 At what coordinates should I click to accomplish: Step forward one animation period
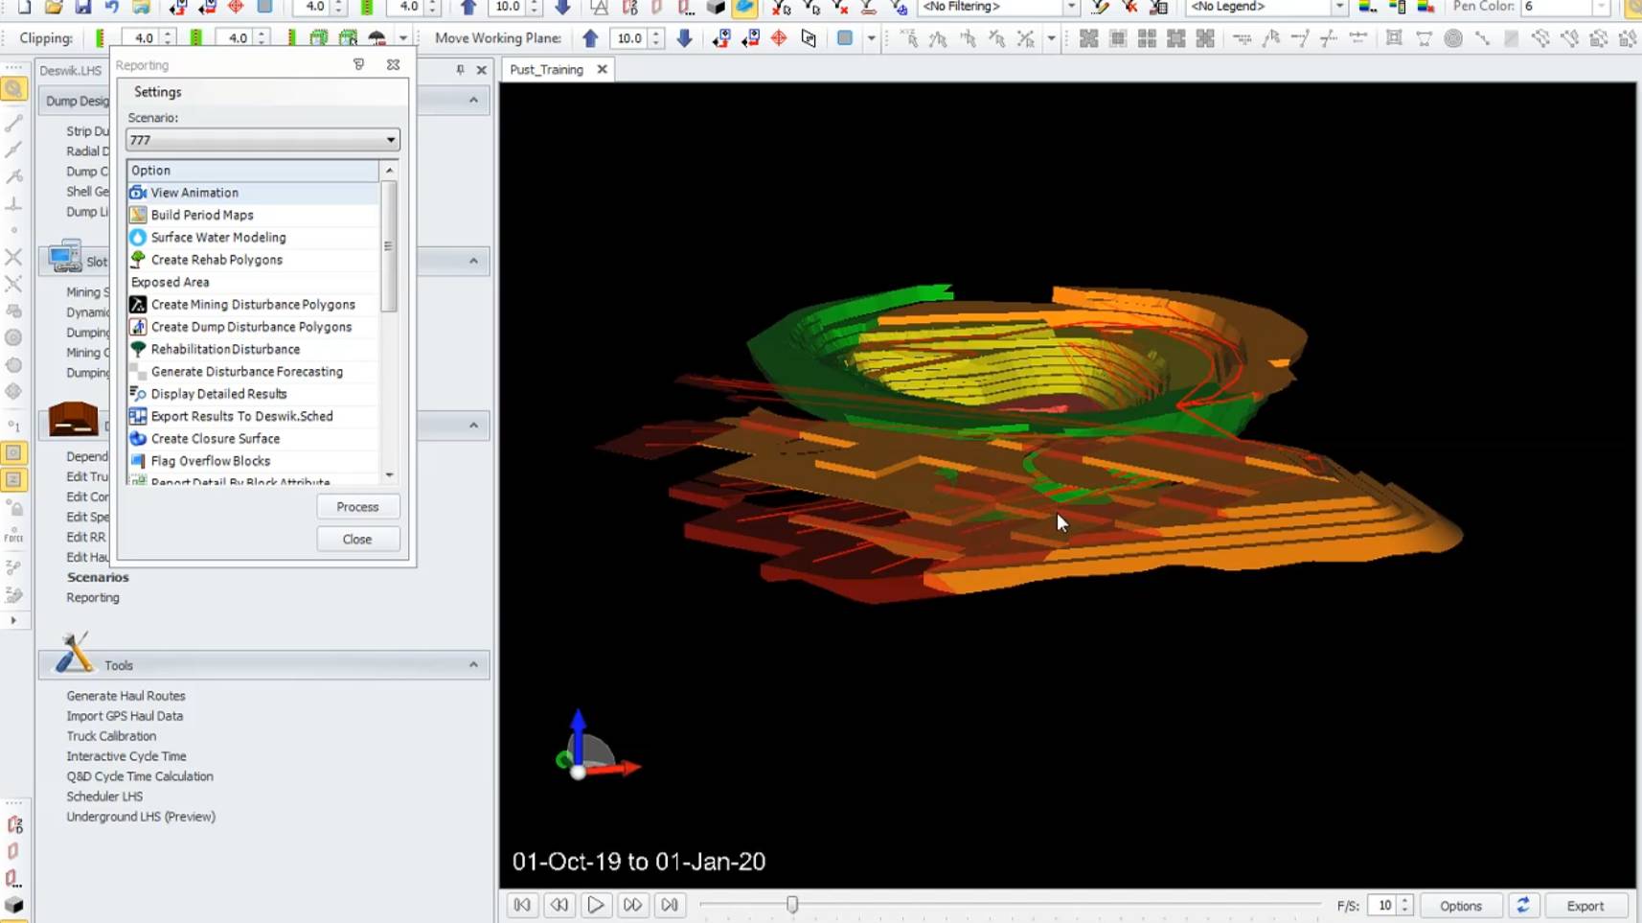(632, 905)
